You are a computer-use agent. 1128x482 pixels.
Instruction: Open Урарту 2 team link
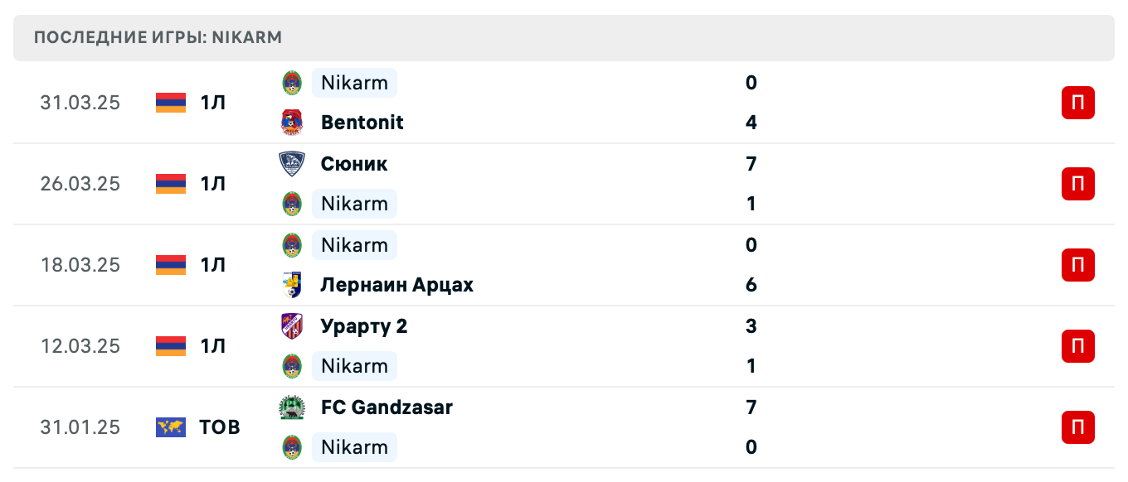coord(364,326)
